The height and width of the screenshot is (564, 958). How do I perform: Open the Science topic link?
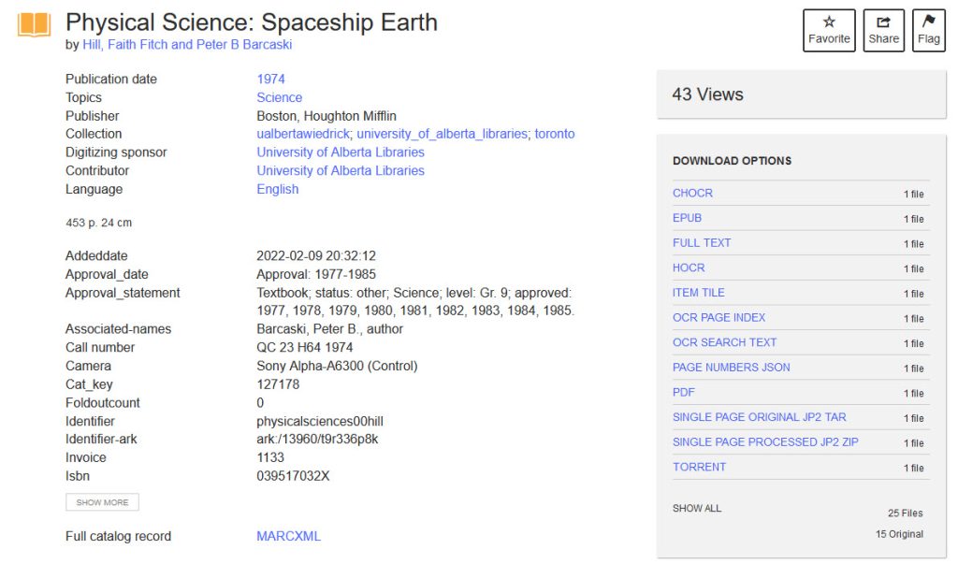point(279,98)
